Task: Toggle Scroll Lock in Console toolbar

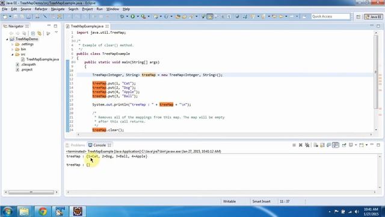Action: tap(322, 145)
